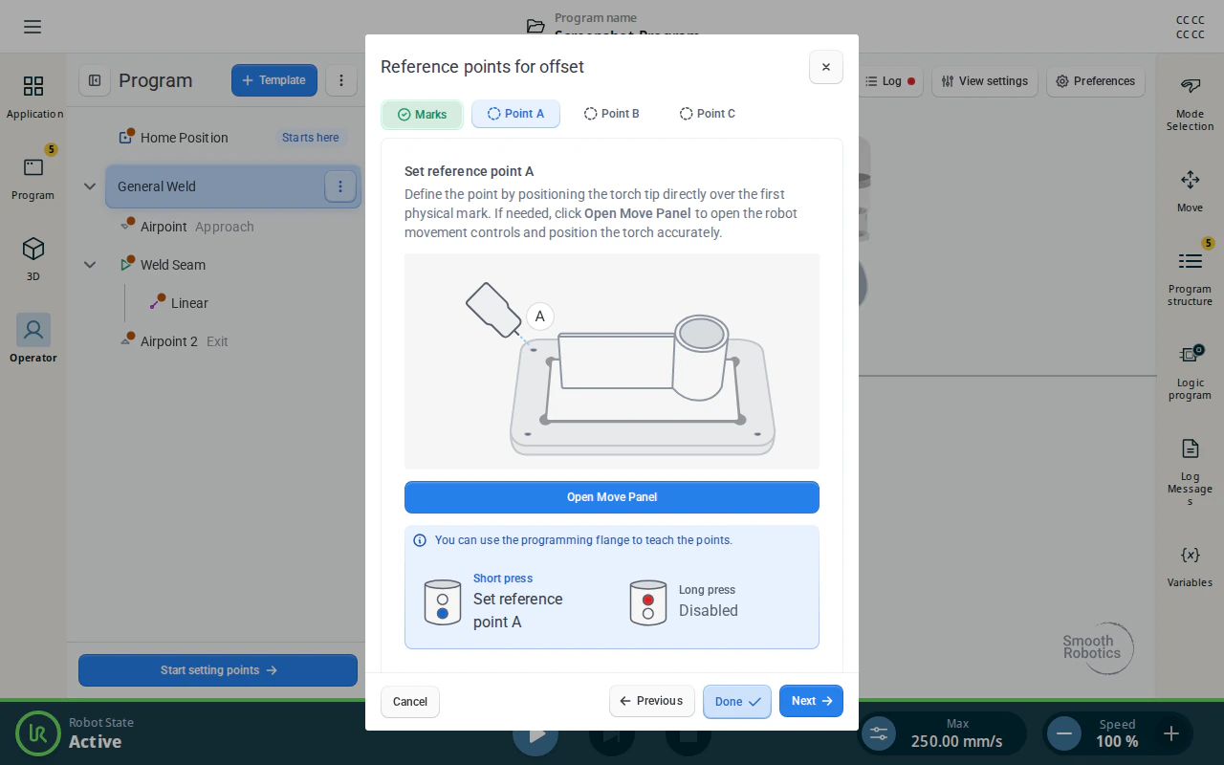Increase speed with the plus button

[x=1171, y=733]
